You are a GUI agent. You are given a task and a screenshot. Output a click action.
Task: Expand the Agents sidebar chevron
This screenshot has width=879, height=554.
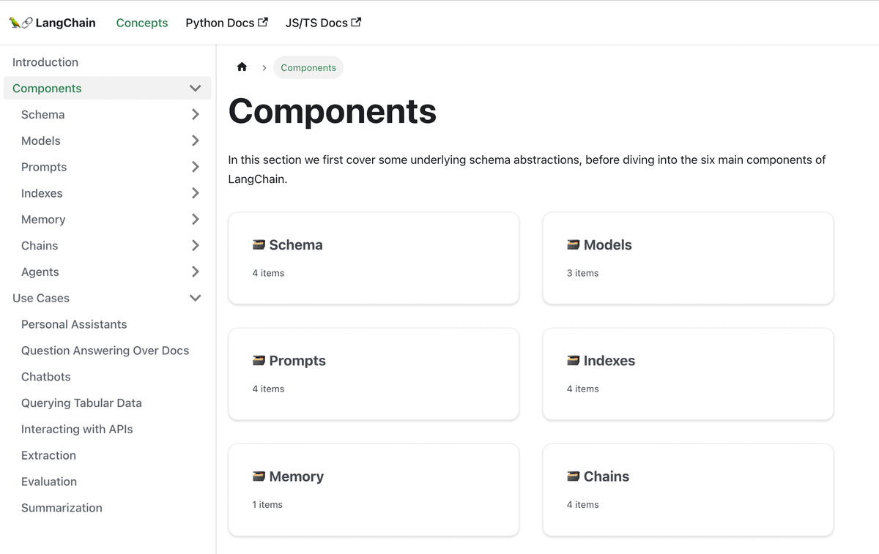coord(195,272)
